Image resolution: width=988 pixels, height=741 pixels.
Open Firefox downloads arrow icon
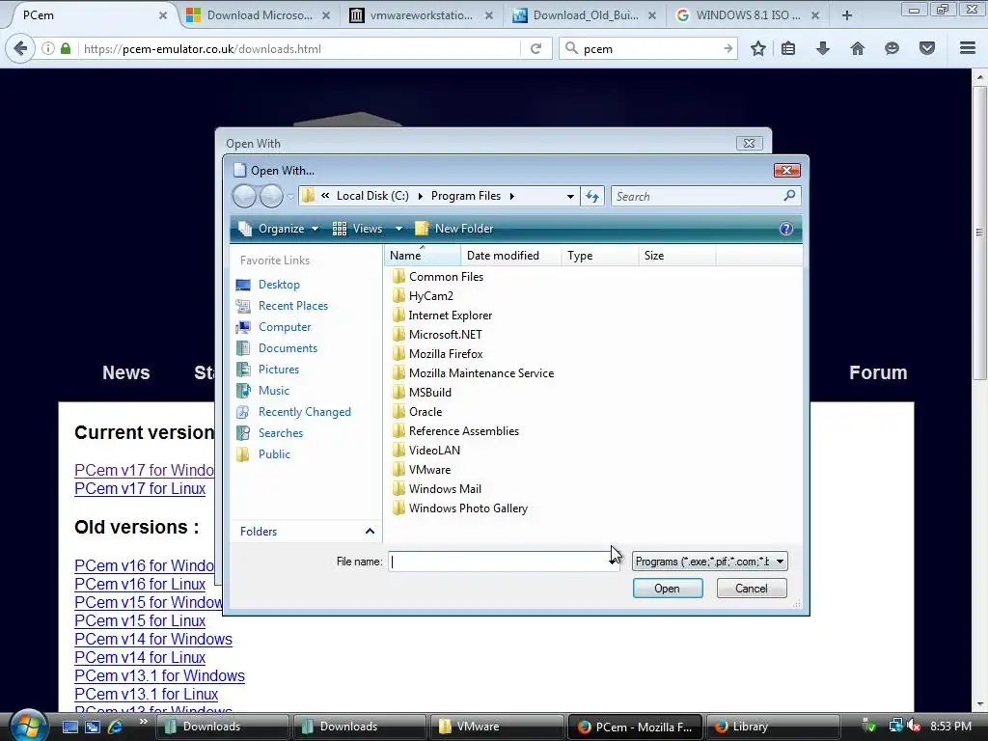pyautogui.click(x=823, y=48)
